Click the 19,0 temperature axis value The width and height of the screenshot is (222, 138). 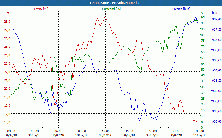click(7, 97)
